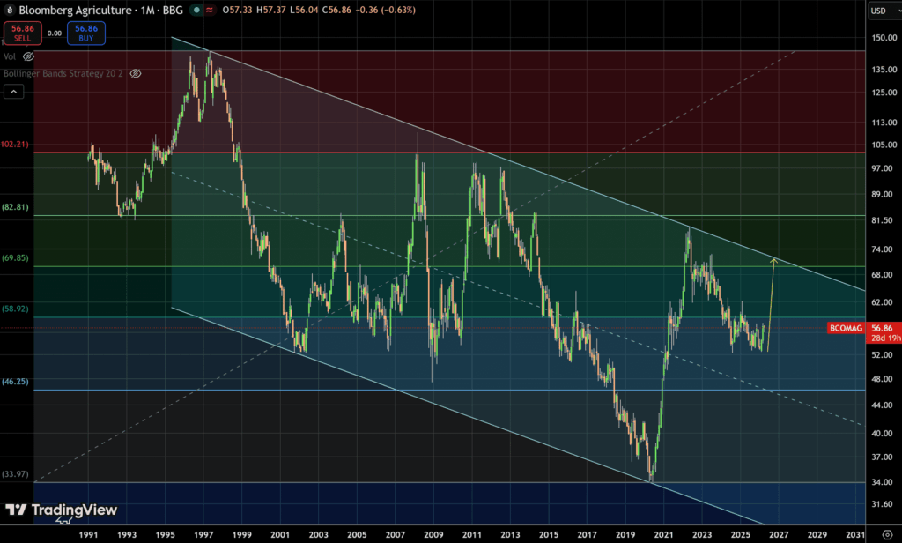Click the green market status indicator
Image resolution: width=902 pixels, height=543 pixels.
tap(196, 10)
